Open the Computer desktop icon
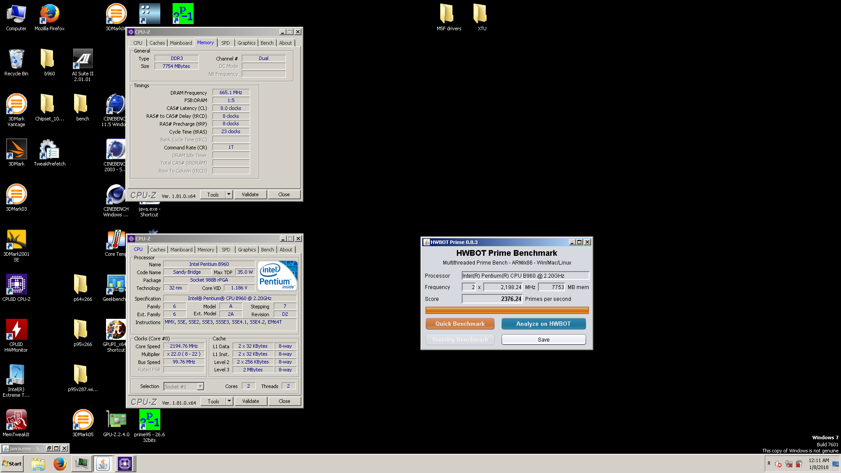Image resolution: width=841 pixels, height=473 pixels. tap(16, 18)
